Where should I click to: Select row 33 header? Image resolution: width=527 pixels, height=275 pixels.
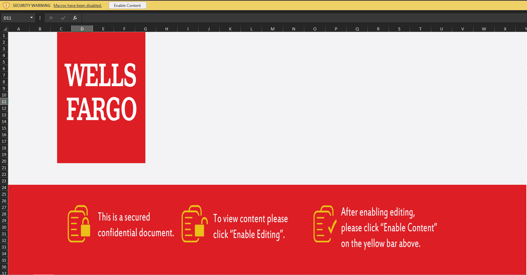click(x=4, y=247)
